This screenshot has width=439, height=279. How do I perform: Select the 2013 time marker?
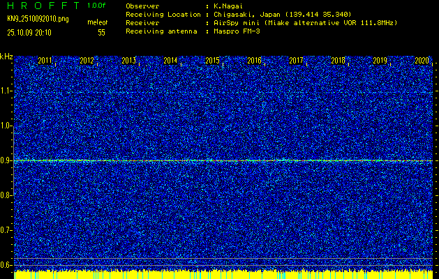click(x=129, y=61)
